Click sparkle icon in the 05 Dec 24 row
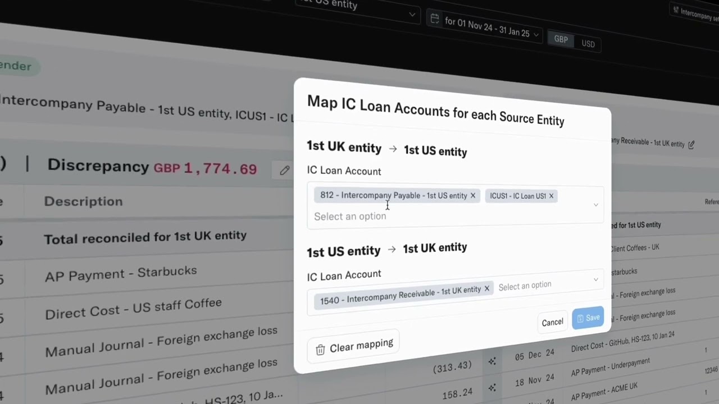This screenshot has width=719, height=404. (492, 361)
